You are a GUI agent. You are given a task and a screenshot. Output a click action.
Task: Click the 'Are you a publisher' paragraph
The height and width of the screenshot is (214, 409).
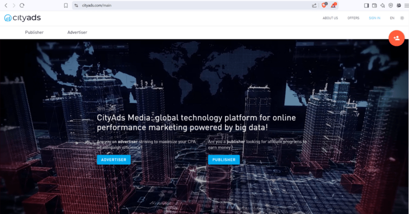(x=257, y=144)
